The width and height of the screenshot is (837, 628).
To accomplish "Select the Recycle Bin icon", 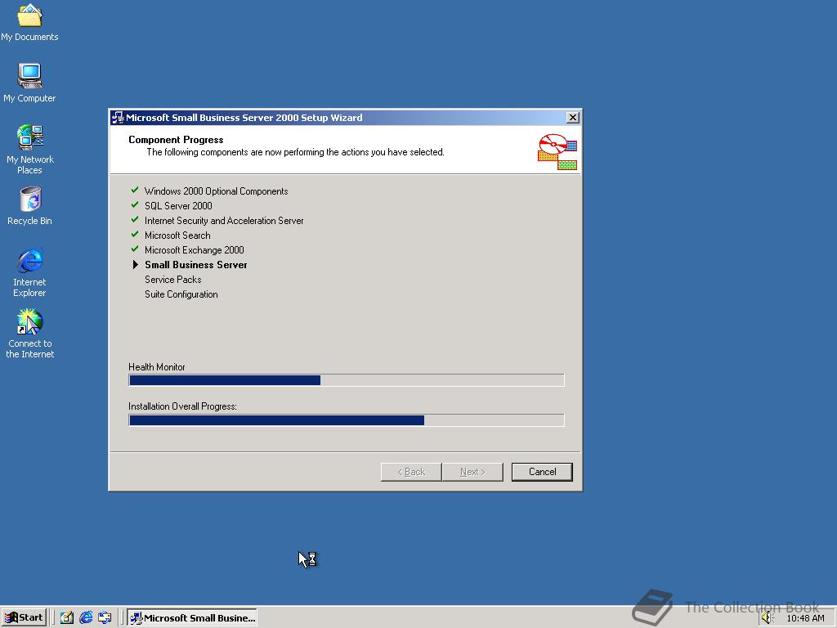I will click(x=29, y=206).
